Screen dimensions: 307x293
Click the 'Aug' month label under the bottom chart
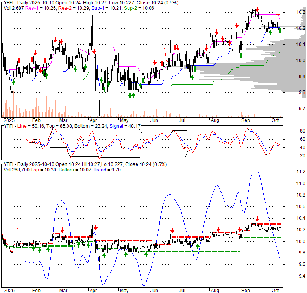click(x=215, y=291)
